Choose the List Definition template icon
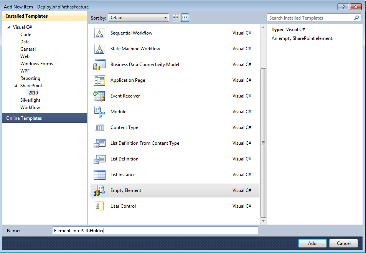 click(x=99, y=159)
